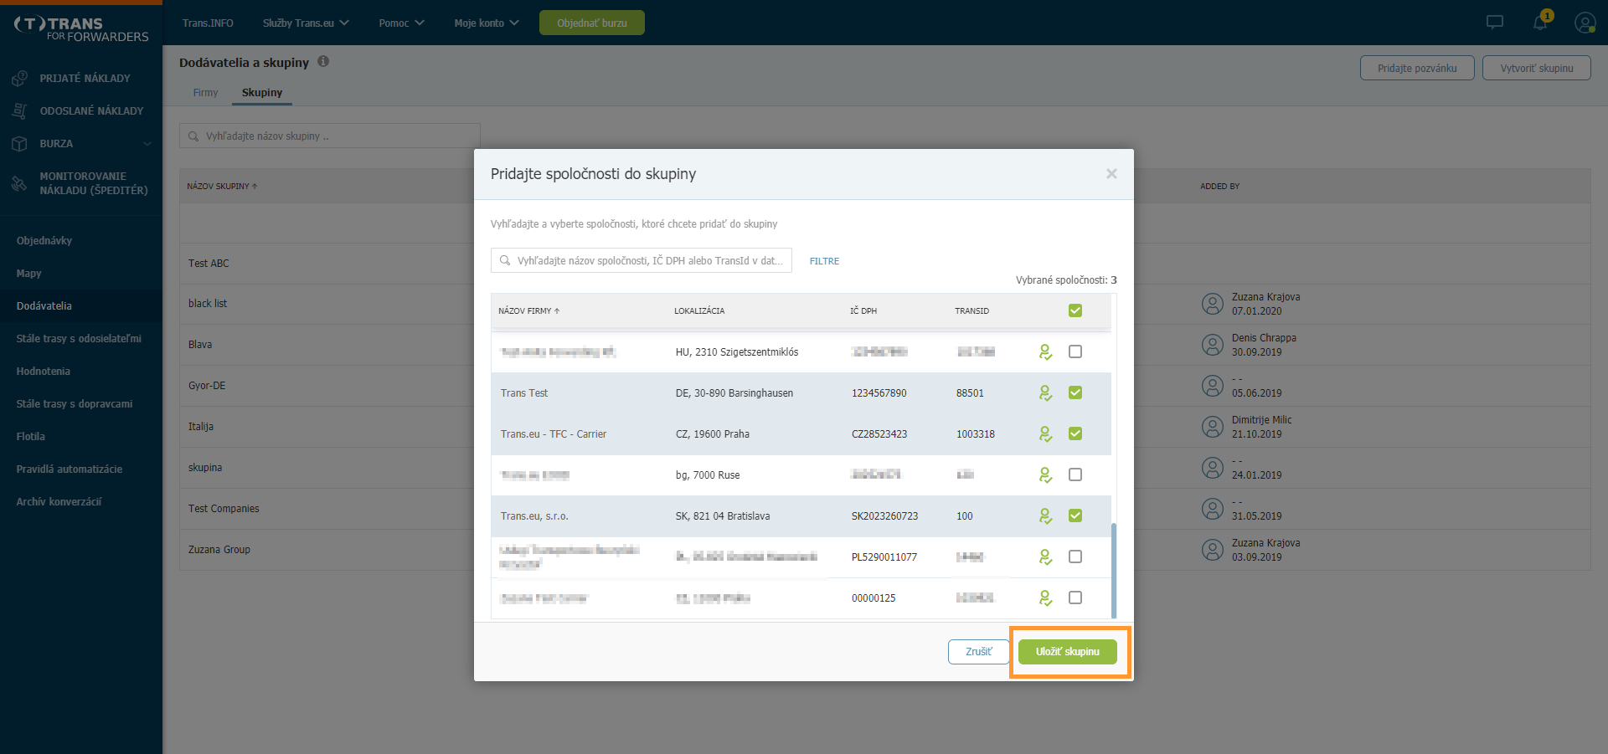This screenshot has height=754, width=1608.
Task: Switch to the Firmy tab
Action: click(205, 93)
